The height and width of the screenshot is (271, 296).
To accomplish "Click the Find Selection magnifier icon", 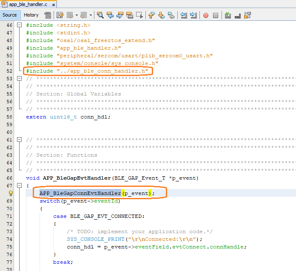I will pos(100,15).
